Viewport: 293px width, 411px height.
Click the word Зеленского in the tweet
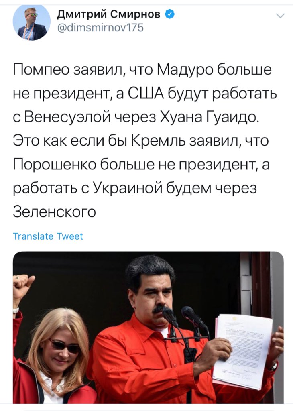54,212
